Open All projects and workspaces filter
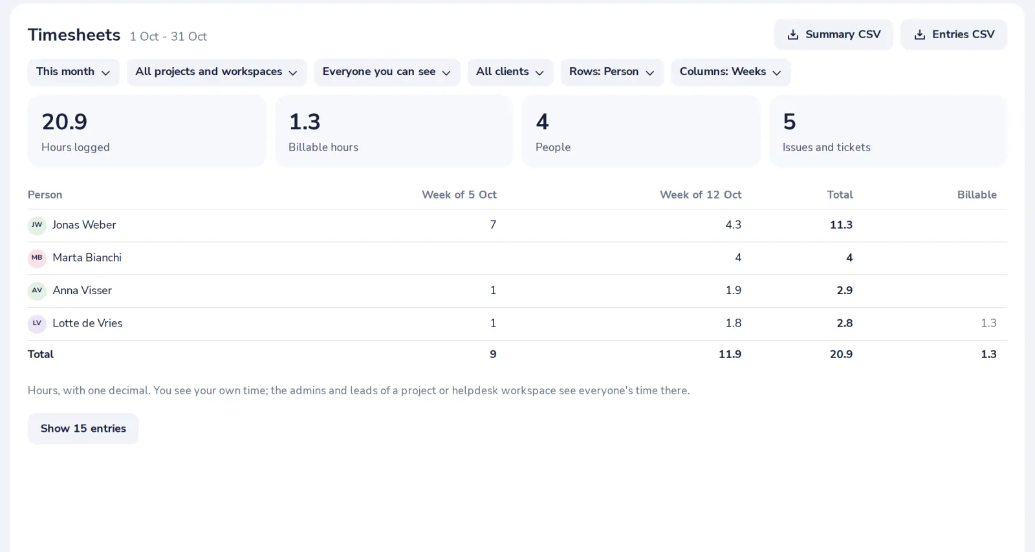 (216, 72)
